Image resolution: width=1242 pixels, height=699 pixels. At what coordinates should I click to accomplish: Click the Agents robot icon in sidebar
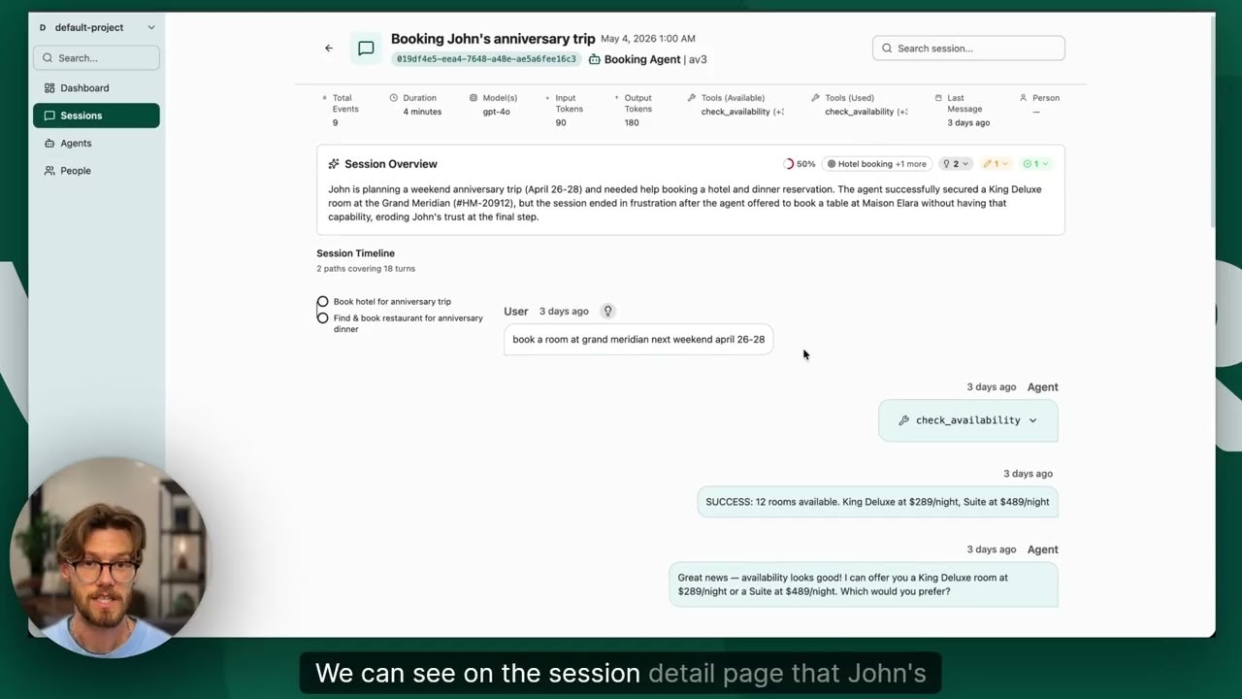point(49,144)
